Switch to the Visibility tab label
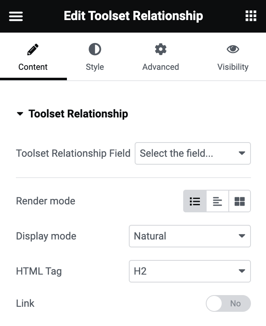 coord(233,67)
